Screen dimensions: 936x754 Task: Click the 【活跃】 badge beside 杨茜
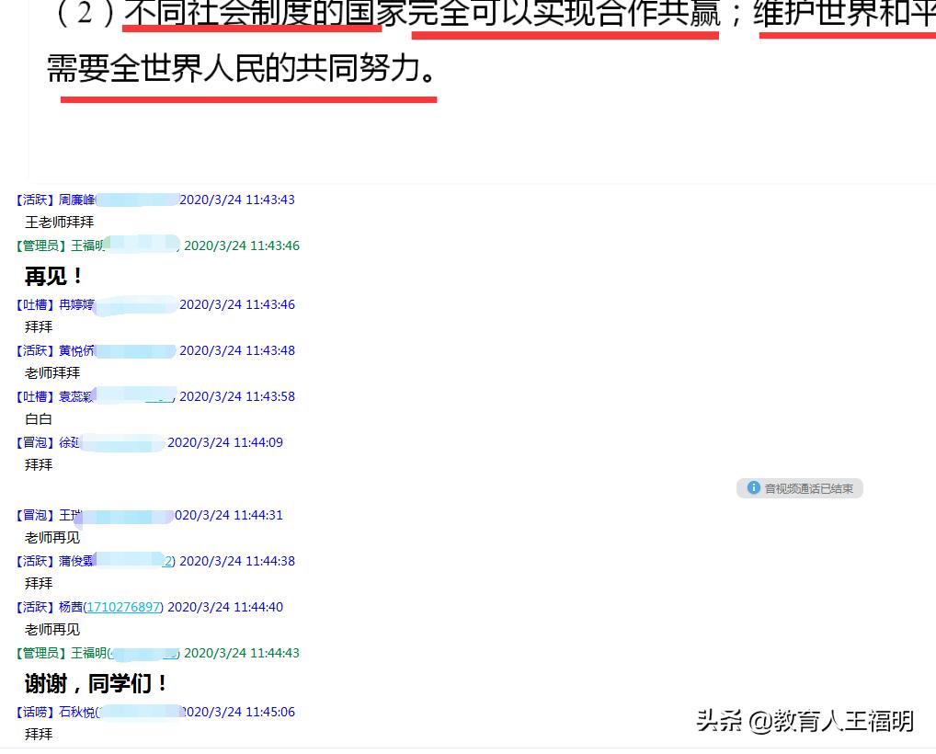[34, 607]
